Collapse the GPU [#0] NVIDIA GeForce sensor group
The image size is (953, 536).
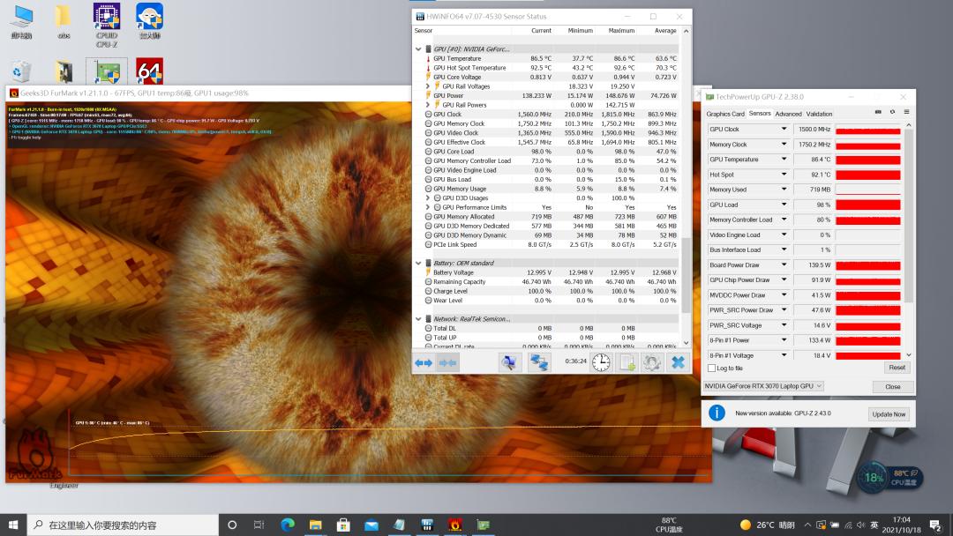click(419, 49)
